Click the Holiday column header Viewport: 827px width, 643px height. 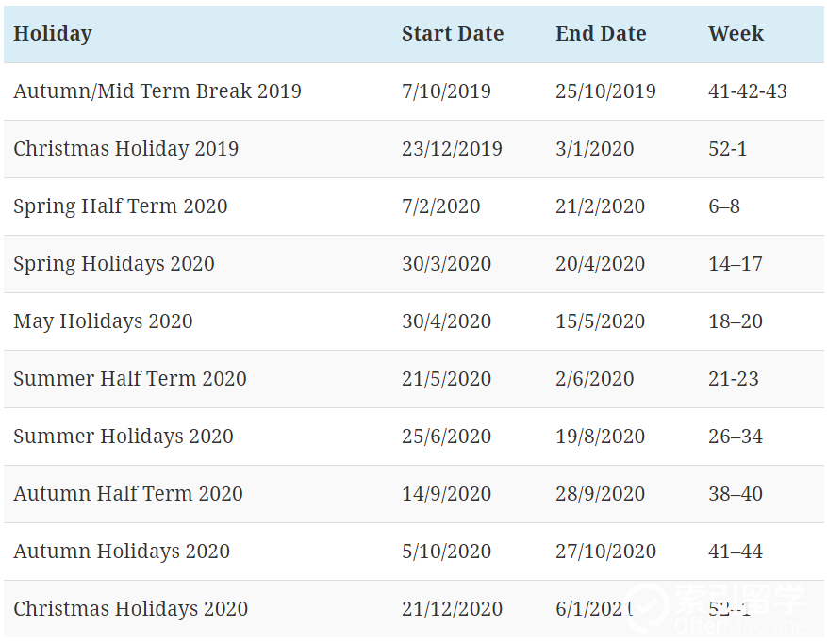pos(53,34)
